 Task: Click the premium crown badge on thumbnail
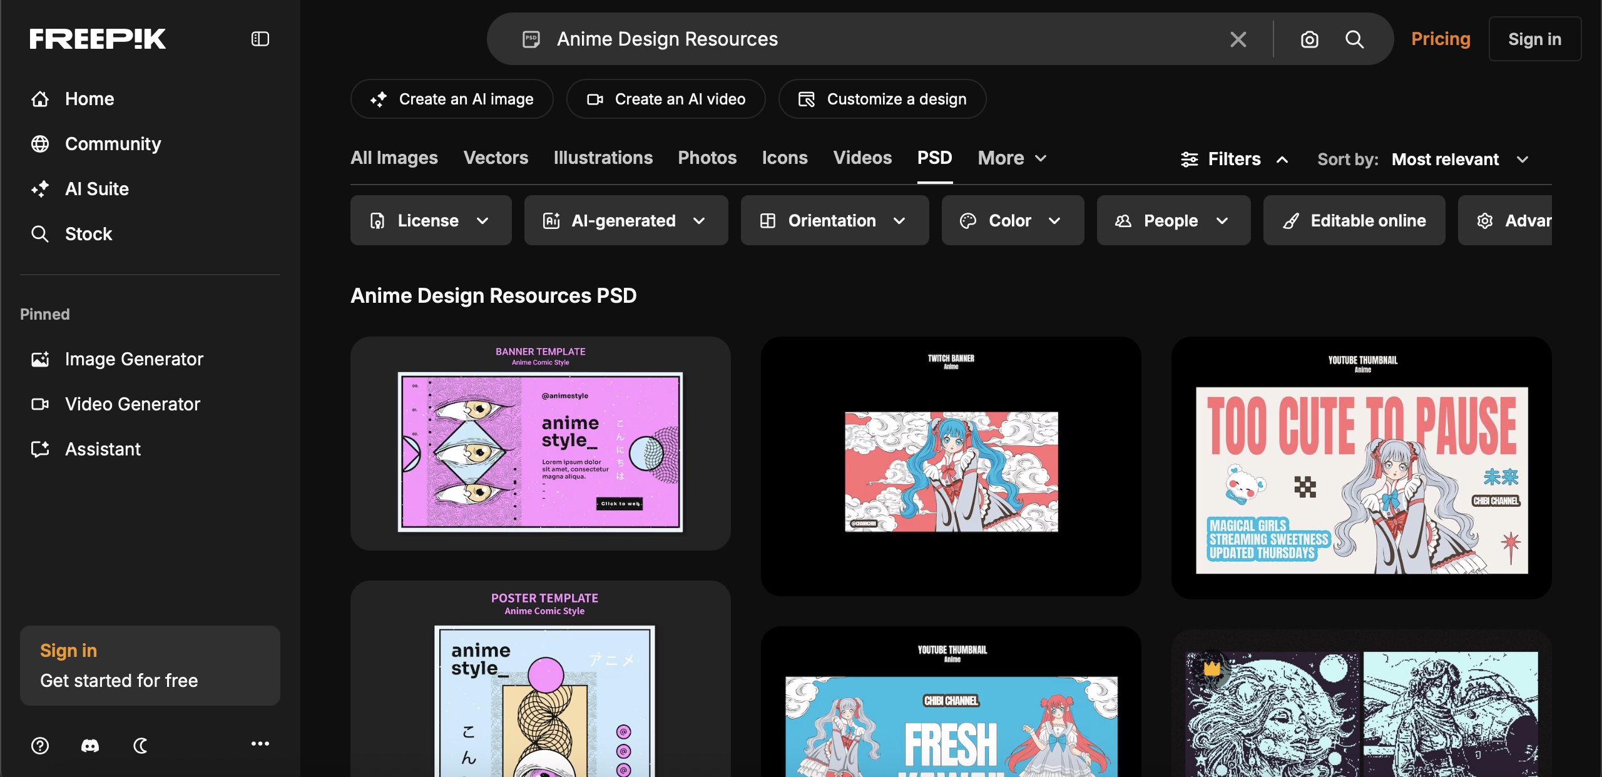(1212, 669)
